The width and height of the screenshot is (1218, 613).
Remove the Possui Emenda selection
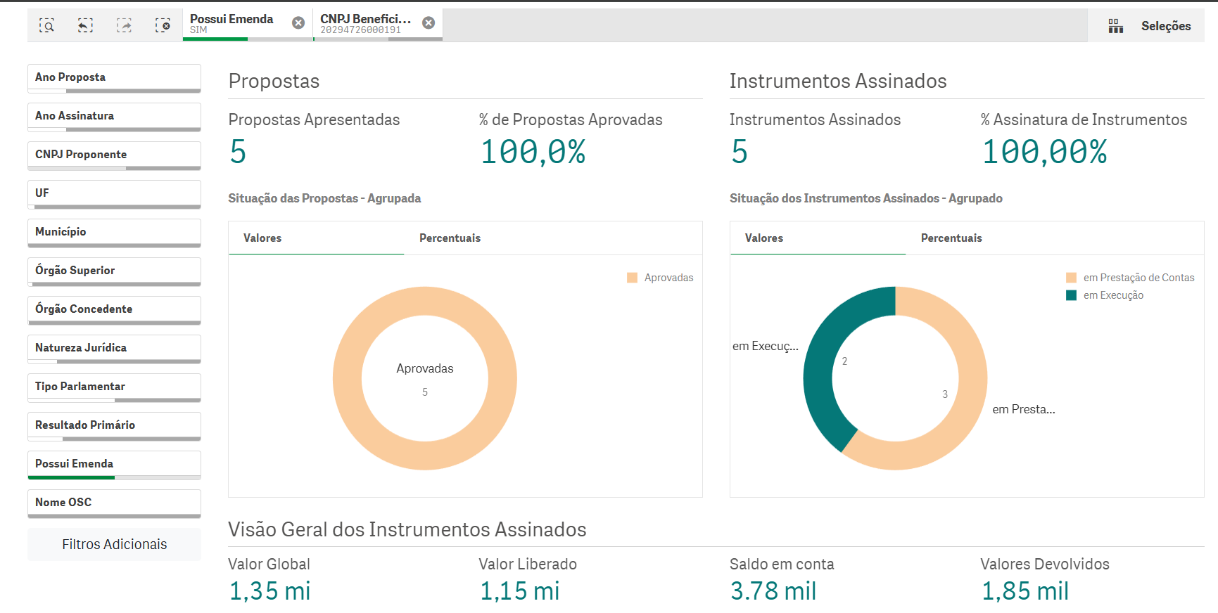298,23
